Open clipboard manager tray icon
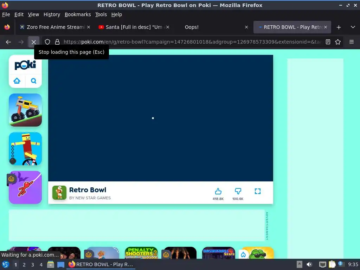Image resolution: width=360 pixels, height=270 pixels. (x=332, y=264)
